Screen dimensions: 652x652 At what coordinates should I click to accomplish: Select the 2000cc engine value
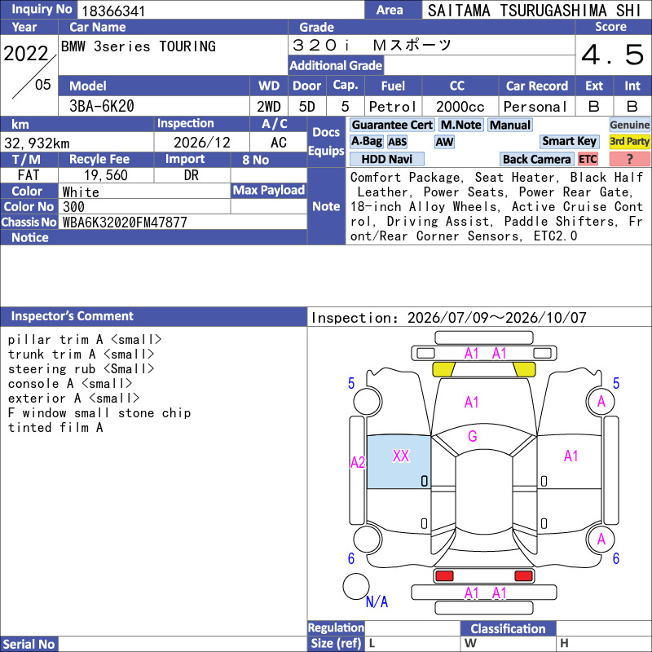tap(460, 107)
